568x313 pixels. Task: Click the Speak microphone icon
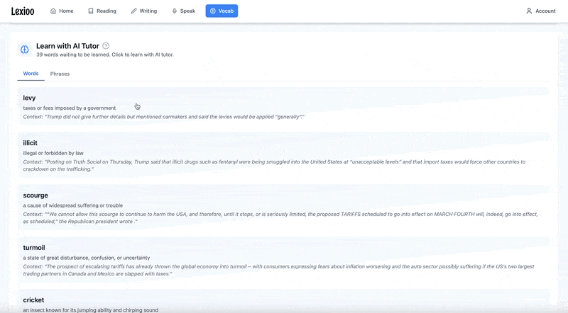pos(174,11)
